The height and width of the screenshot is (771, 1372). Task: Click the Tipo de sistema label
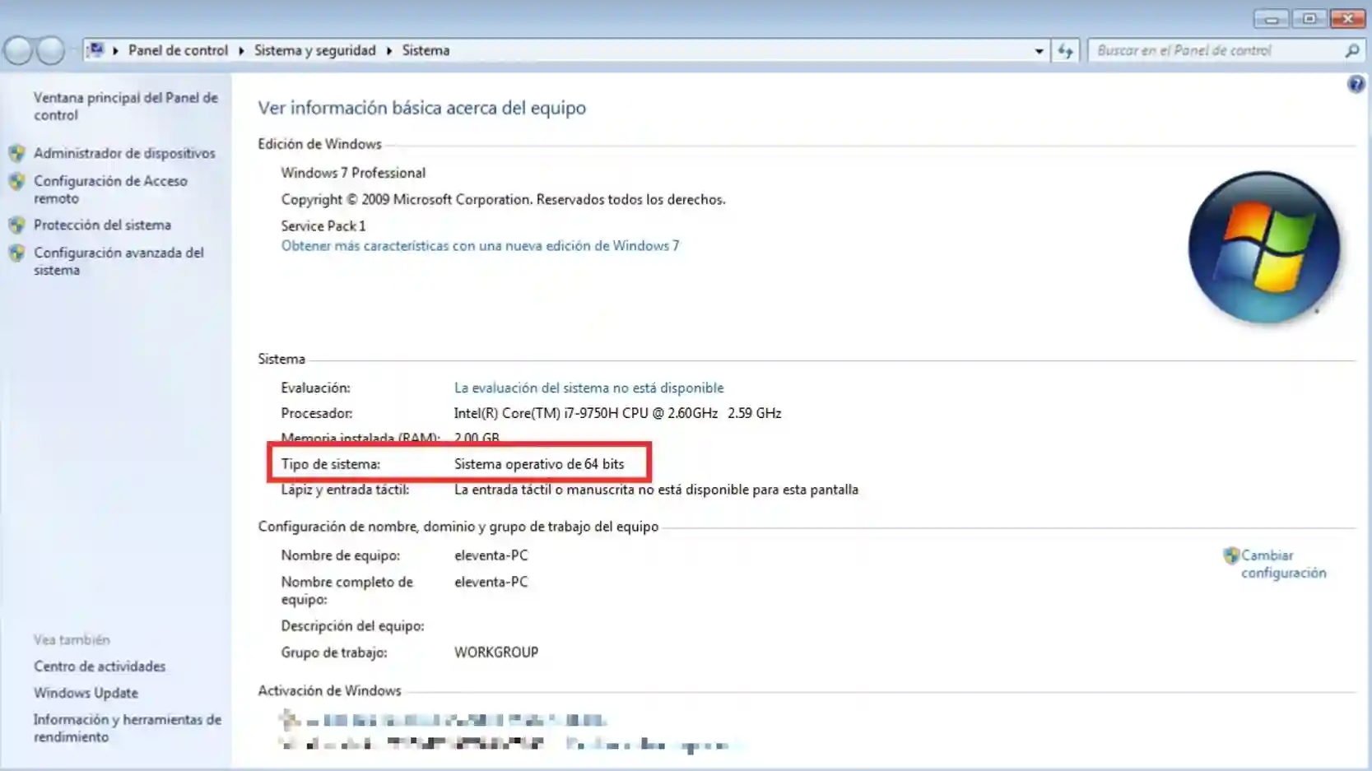tap(331, 464)
